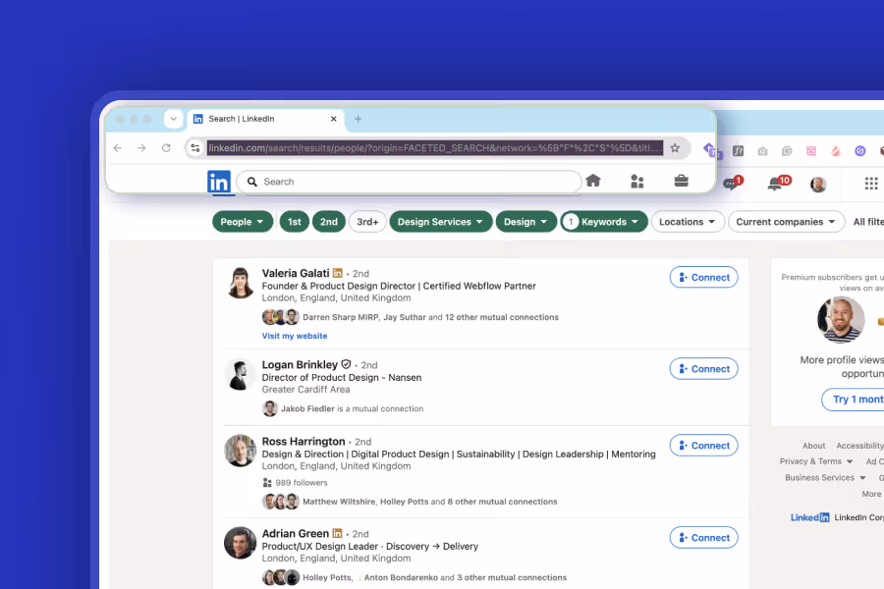Click Valeria's 12 other mutual connections

(502, 317)
